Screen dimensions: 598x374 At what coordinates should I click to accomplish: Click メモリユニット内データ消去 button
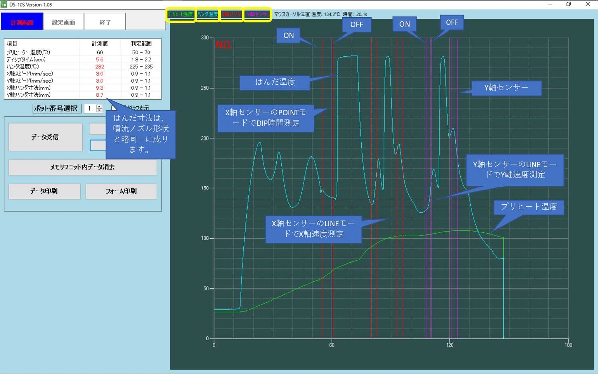83,167
